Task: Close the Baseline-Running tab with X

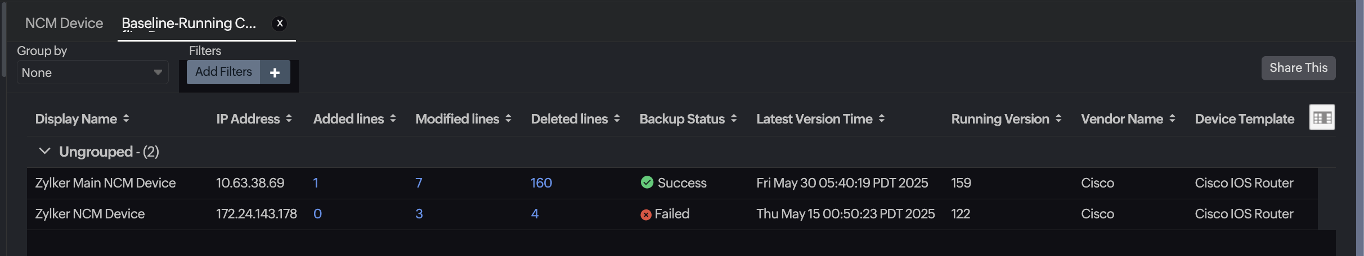Action: click(280, 24)
